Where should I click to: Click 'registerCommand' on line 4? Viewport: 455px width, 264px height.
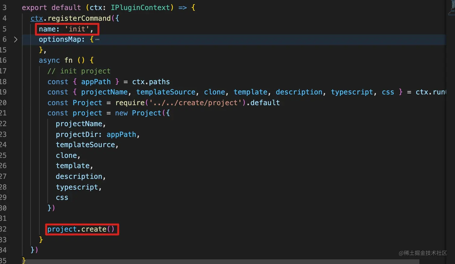(79, 18)
